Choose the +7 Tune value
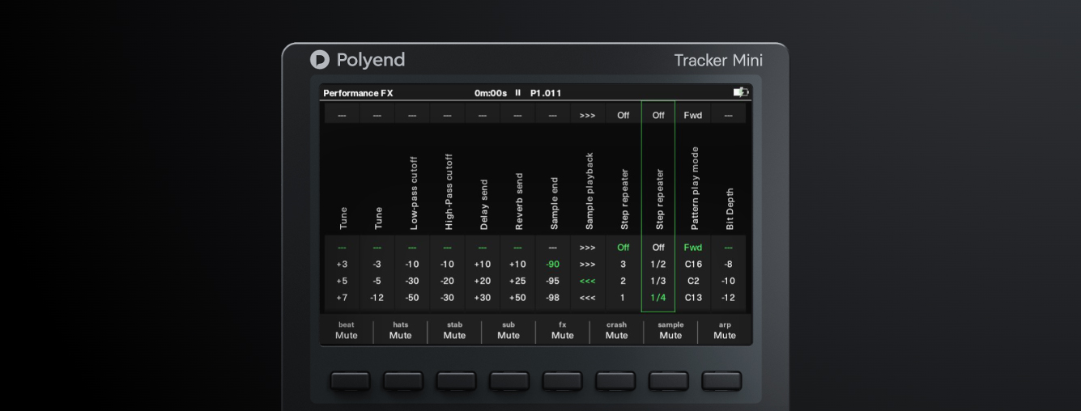Screen dimensions: 1081x411 coord(342,298)
